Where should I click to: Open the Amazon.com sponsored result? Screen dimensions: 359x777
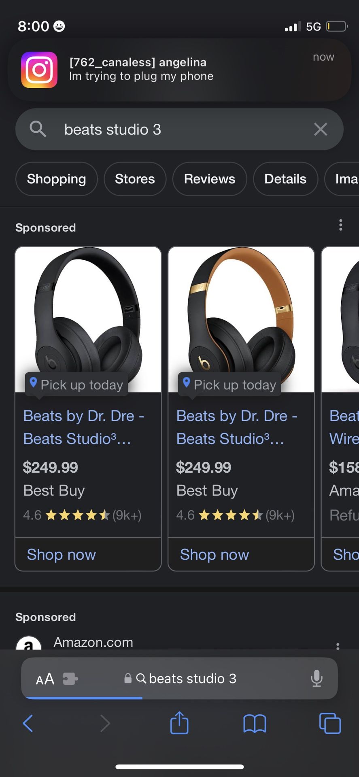pos(93,642)
